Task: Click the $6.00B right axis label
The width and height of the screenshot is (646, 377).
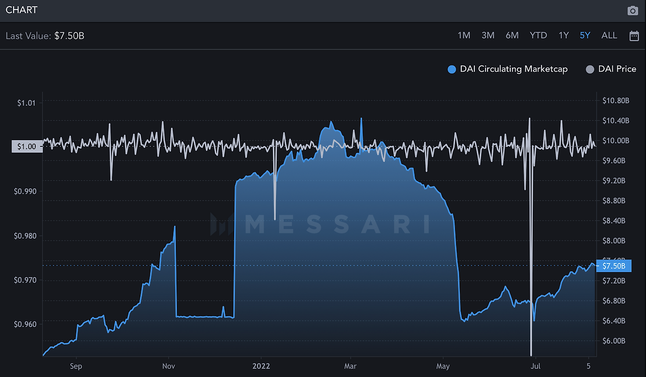Action: (614, 341)
